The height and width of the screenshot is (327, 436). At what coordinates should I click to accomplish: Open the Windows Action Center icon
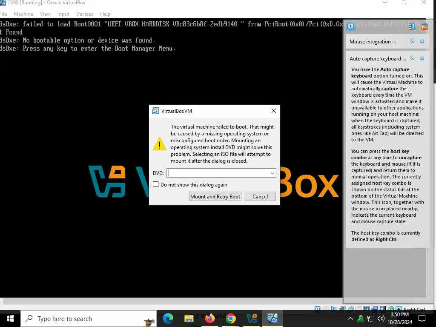pyautogui.click(x=422, y=318)
